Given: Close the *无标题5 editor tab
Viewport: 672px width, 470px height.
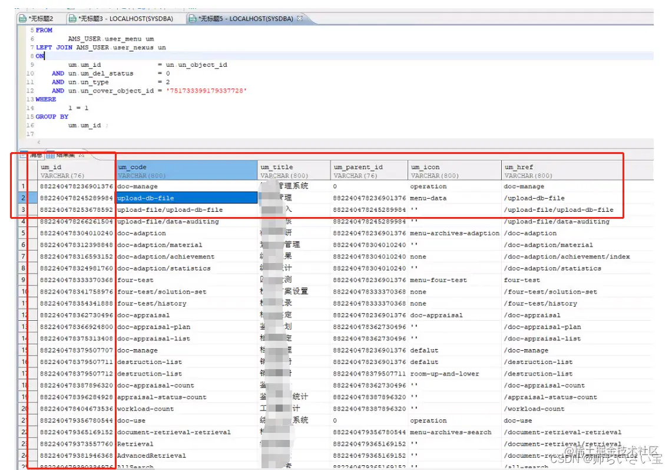Looking at the screenshot, I should (x=300, y=18).
